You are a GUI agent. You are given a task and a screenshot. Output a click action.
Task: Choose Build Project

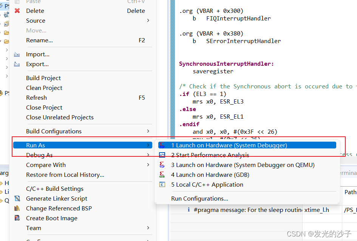(83, 78)
